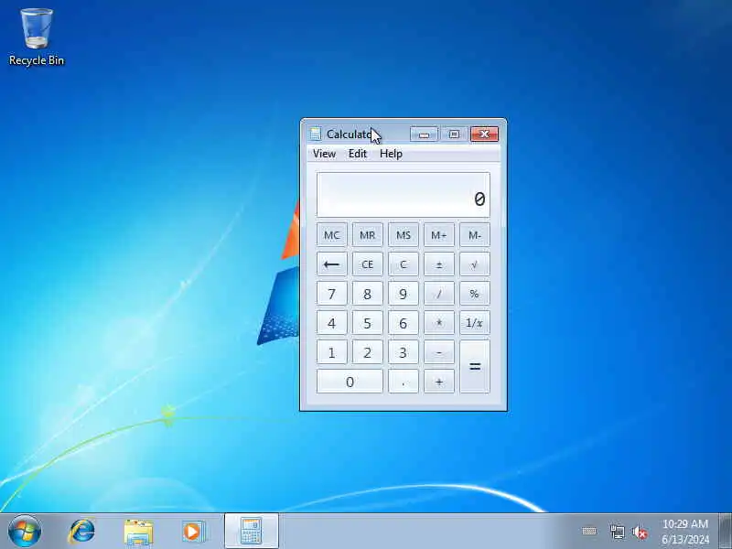Click the taskbar clock showing 10:29 AM
732x549 pixels.
pos(685,532)
